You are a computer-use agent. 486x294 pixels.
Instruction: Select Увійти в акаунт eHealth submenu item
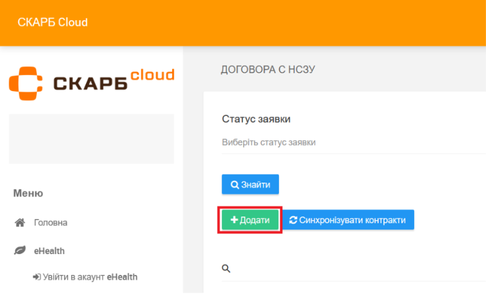point(90,277)
